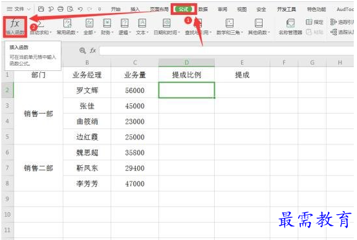The width and height of the screenshot is (357, 240).
Task: Select the merged 销售一部 cell
Action: pyautogui.click(x=38, y=114)
